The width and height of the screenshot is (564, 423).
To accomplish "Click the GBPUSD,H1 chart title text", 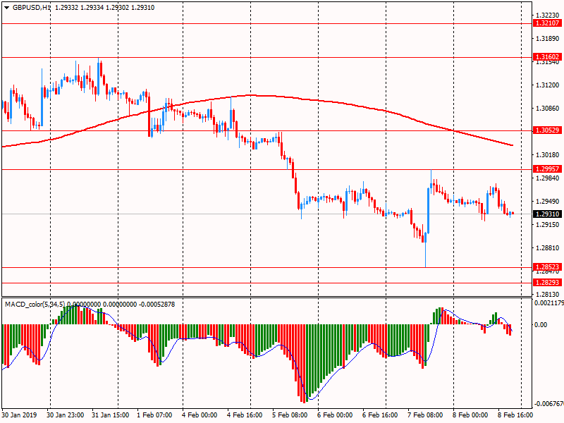I will [32, 8].
